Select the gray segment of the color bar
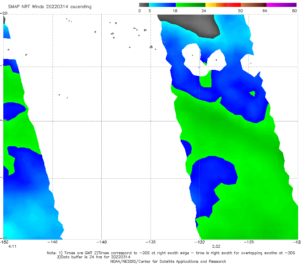The image size is (301, 264). (144, 5)
